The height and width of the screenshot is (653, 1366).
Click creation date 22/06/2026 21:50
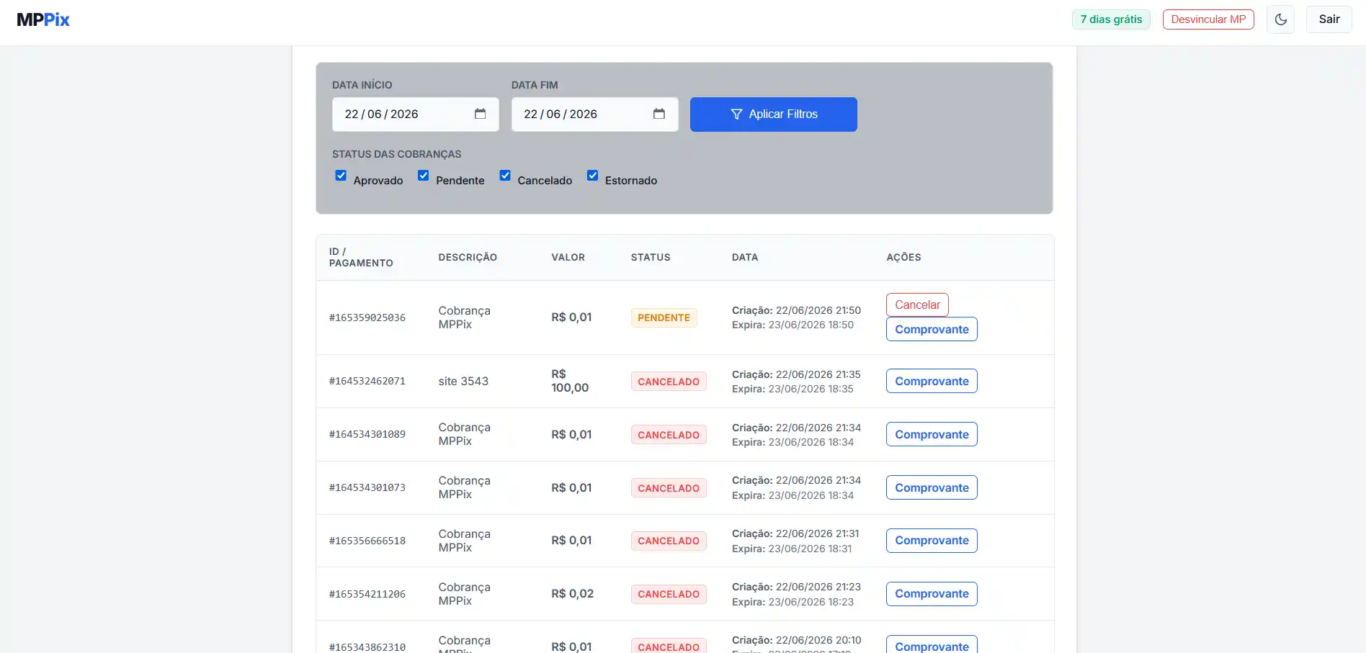pos(818,310)
